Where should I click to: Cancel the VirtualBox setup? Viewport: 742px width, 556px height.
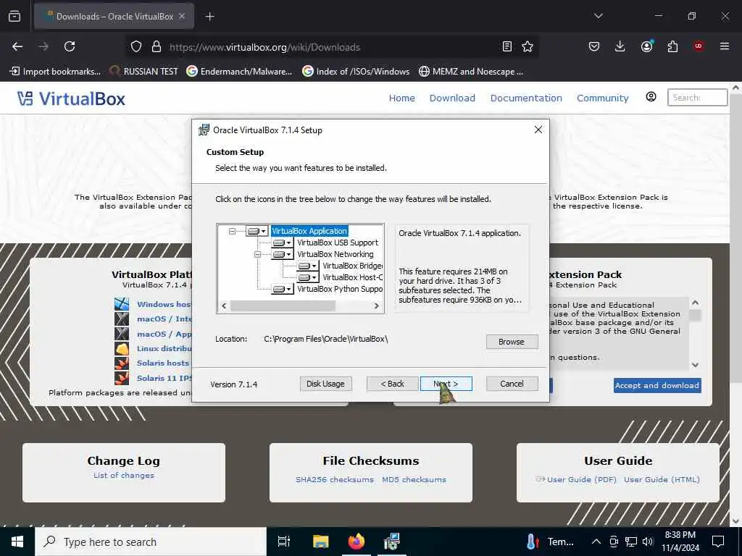[512, 384]
